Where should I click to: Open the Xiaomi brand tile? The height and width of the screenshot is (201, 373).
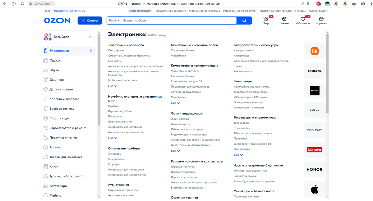pos(315,51)
